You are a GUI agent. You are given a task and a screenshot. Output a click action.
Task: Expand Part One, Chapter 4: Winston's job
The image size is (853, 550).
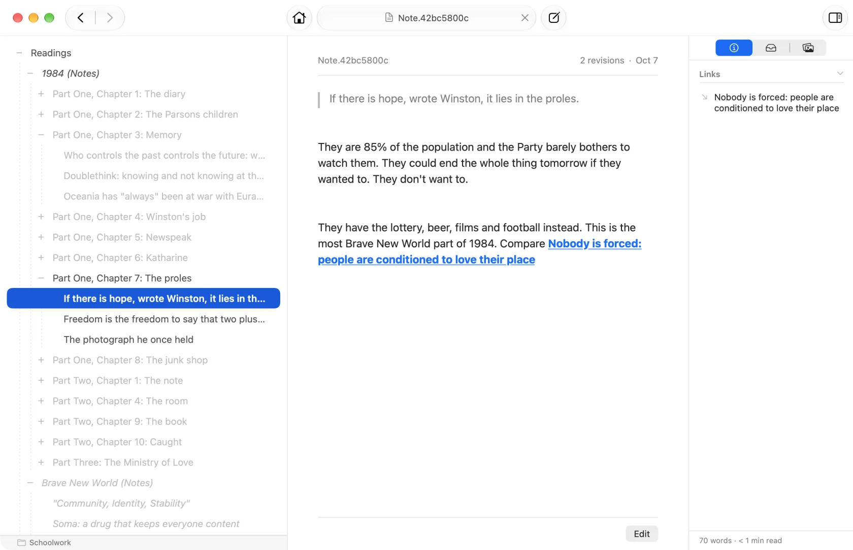(x=41, y=217)
